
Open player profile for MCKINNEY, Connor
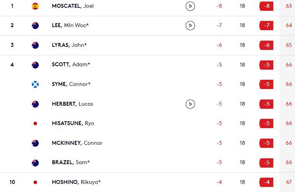(77, 143)
